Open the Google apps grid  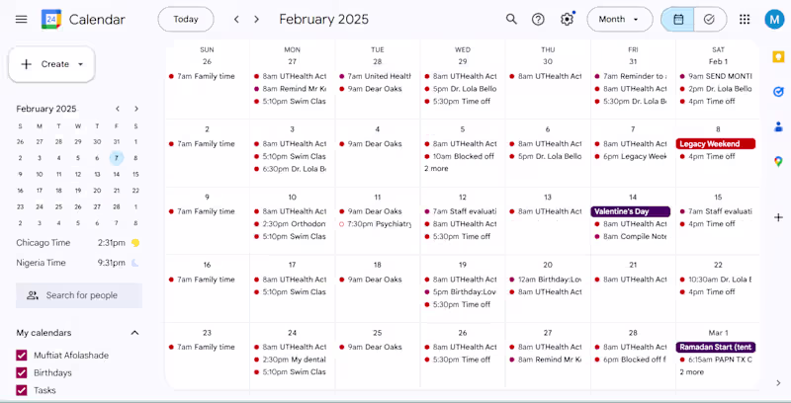click(x=745, y=19)
